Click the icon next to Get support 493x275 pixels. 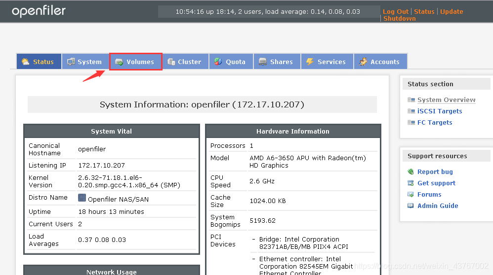(411, 183)
